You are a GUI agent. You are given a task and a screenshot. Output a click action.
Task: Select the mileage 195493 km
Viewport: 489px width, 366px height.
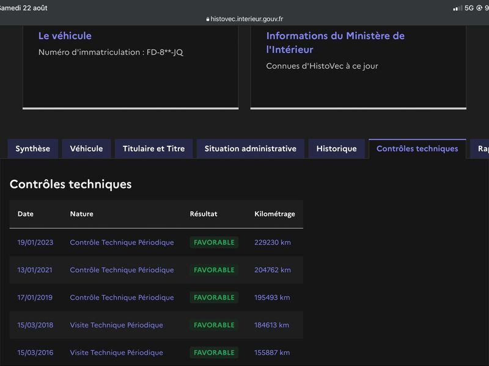click(272, 298)
